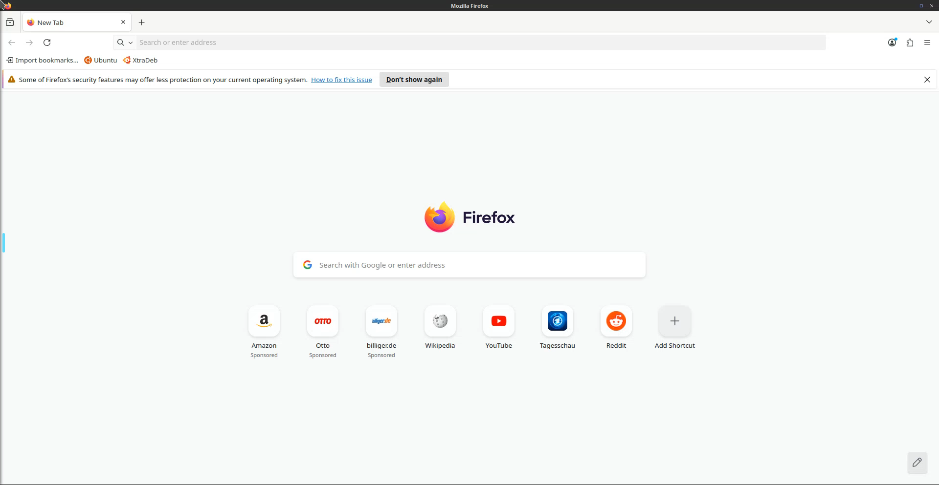Open the Otto shortcut tile
The width and height of the screenshot is (939, 485).
point(323,321)
